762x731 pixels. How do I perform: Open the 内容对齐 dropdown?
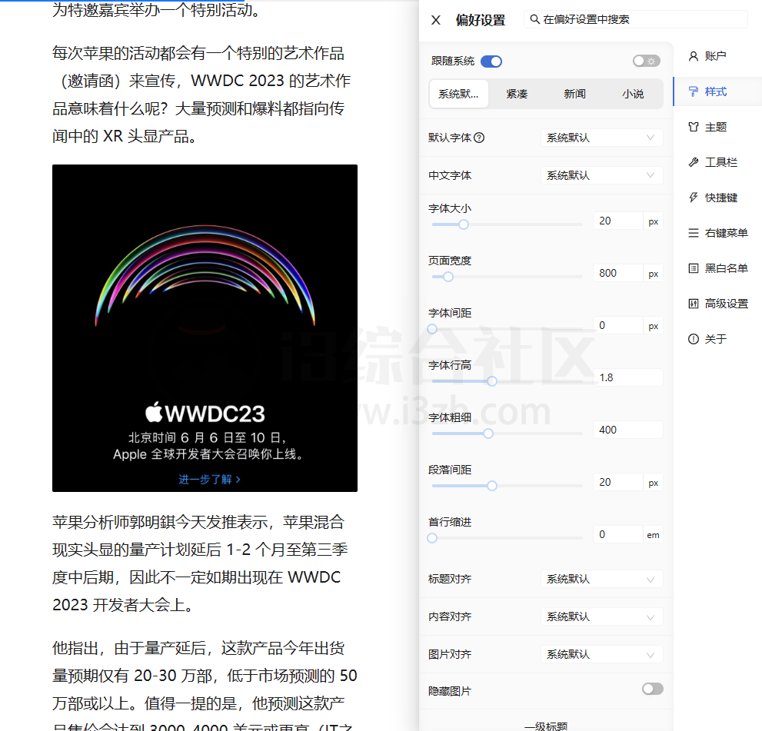(x=601, y=617)
